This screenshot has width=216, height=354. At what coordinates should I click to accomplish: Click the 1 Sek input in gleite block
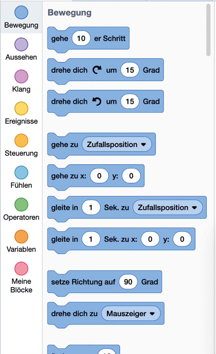[91, 207]
